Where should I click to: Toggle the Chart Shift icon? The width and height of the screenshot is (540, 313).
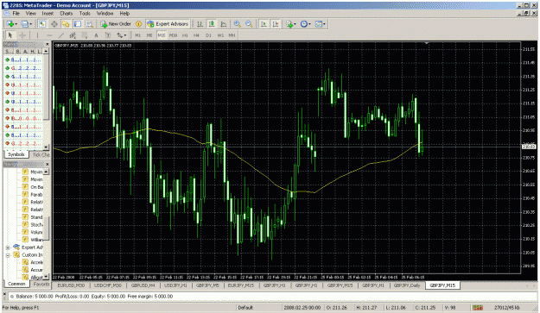click(x=276, y=23)
